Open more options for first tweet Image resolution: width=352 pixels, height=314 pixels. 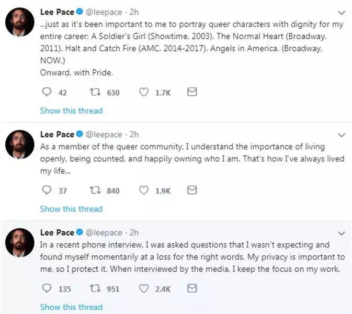click(x=342, y=12)
